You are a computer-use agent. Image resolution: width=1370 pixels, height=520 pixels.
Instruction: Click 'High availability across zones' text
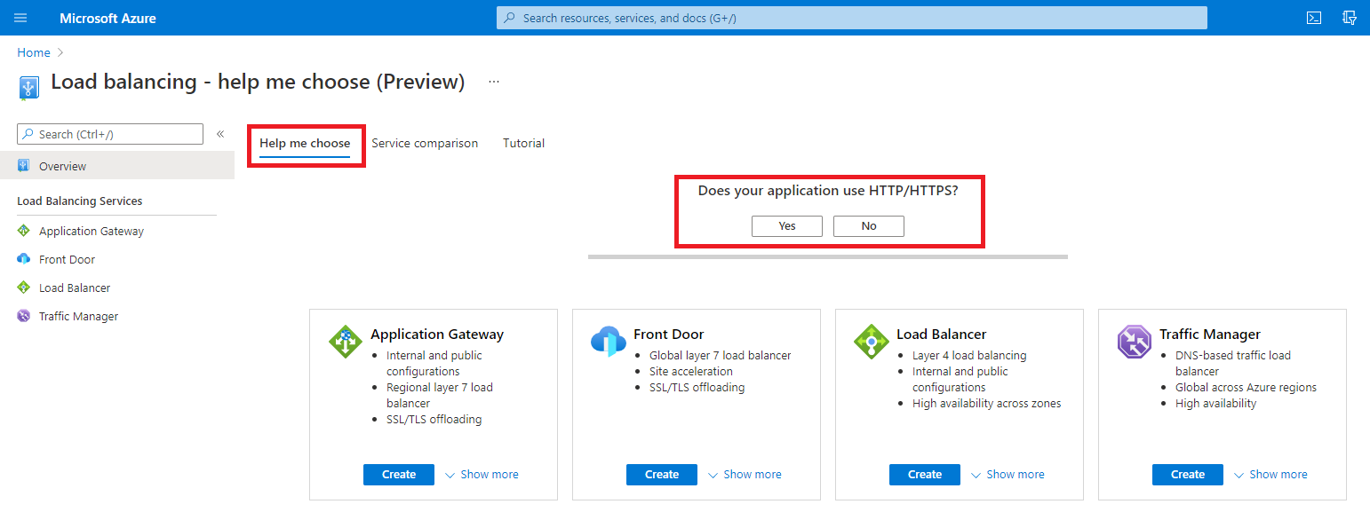(986, 404)
